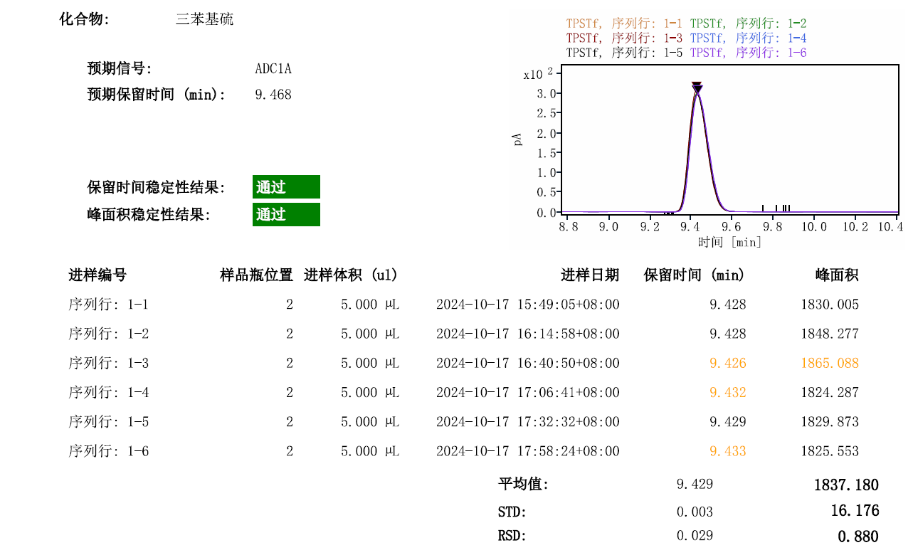Click the 预期信号 label

[x=120, y=69]
